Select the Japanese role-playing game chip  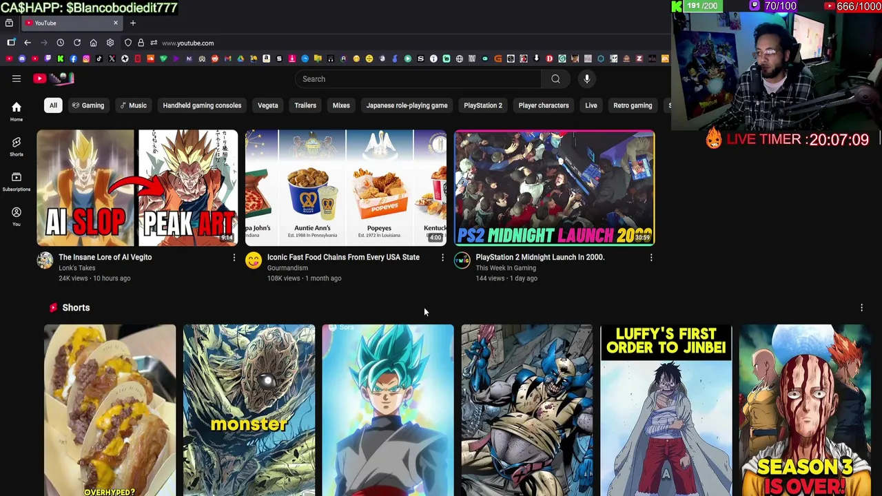pyautogui.click(x=407, y=105)
